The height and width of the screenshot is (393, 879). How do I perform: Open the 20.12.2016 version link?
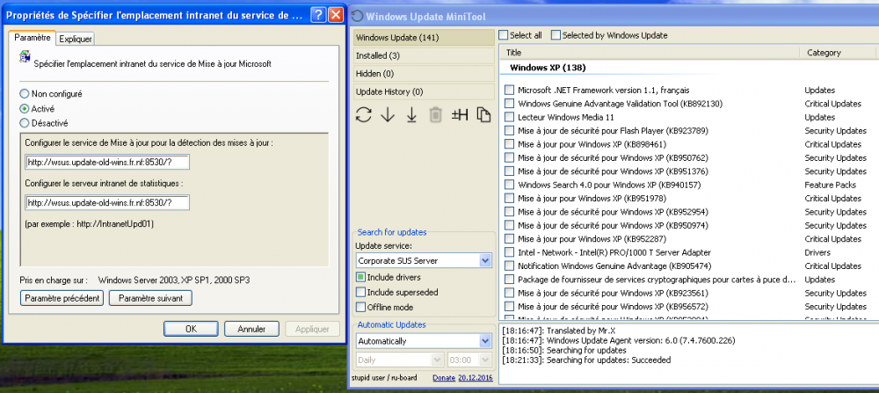[476, 378]
